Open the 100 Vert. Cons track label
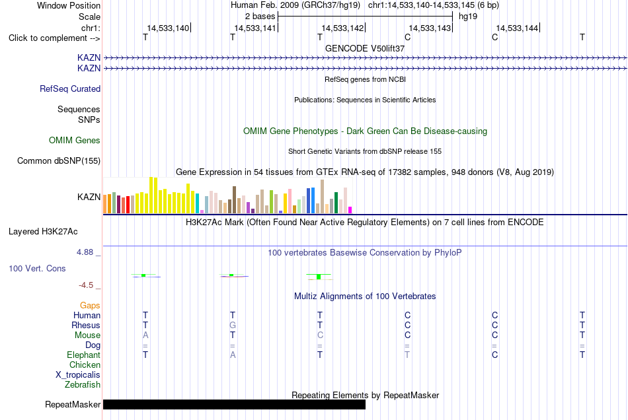The height and width of the screenshot is (420, 628). click(x=37, y=268)
